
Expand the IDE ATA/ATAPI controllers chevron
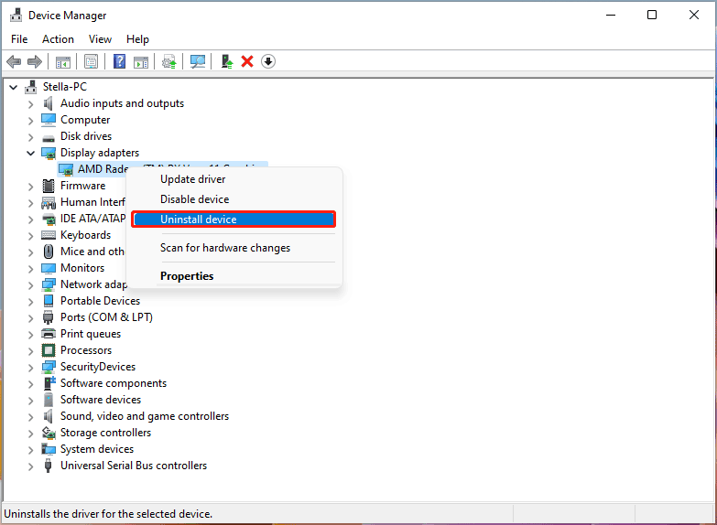pyautogui.click(x=30, y=220)
